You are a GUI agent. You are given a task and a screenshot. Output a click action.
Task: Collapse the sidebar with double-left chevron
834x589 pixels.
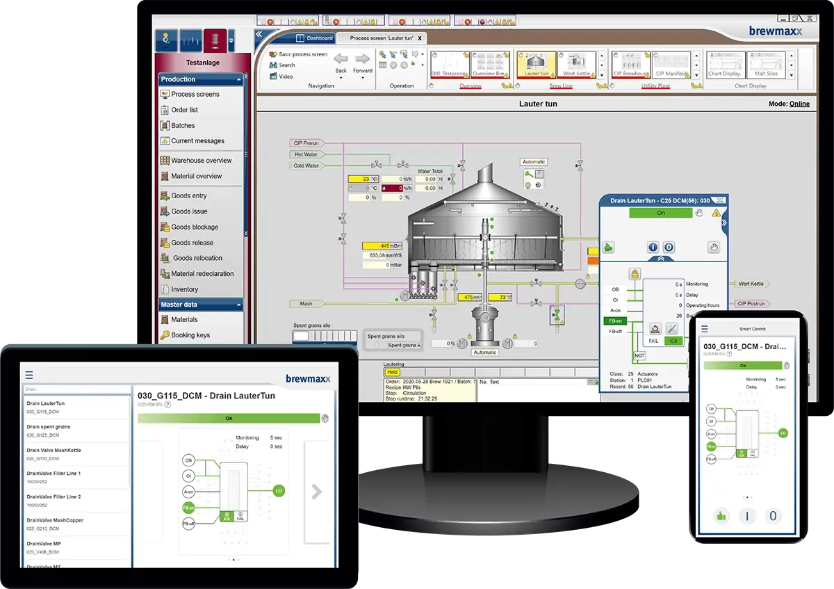(259, 34)
